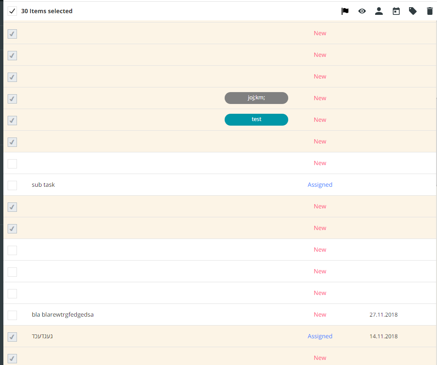
Task: Open the calendar due date icon
Action: pos(396,11)
